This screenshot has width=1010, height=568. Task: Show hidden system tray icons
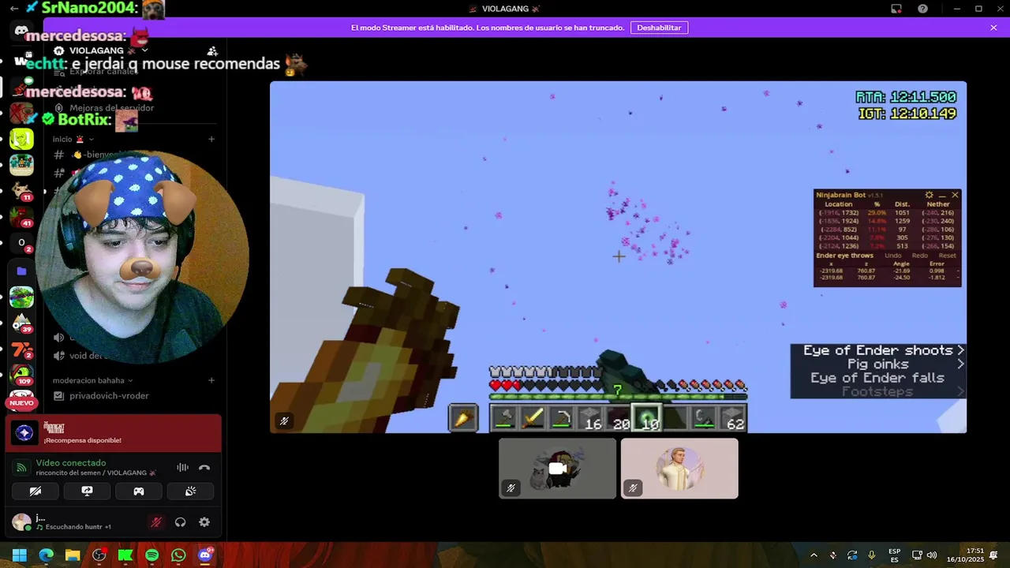pos(814,555)
